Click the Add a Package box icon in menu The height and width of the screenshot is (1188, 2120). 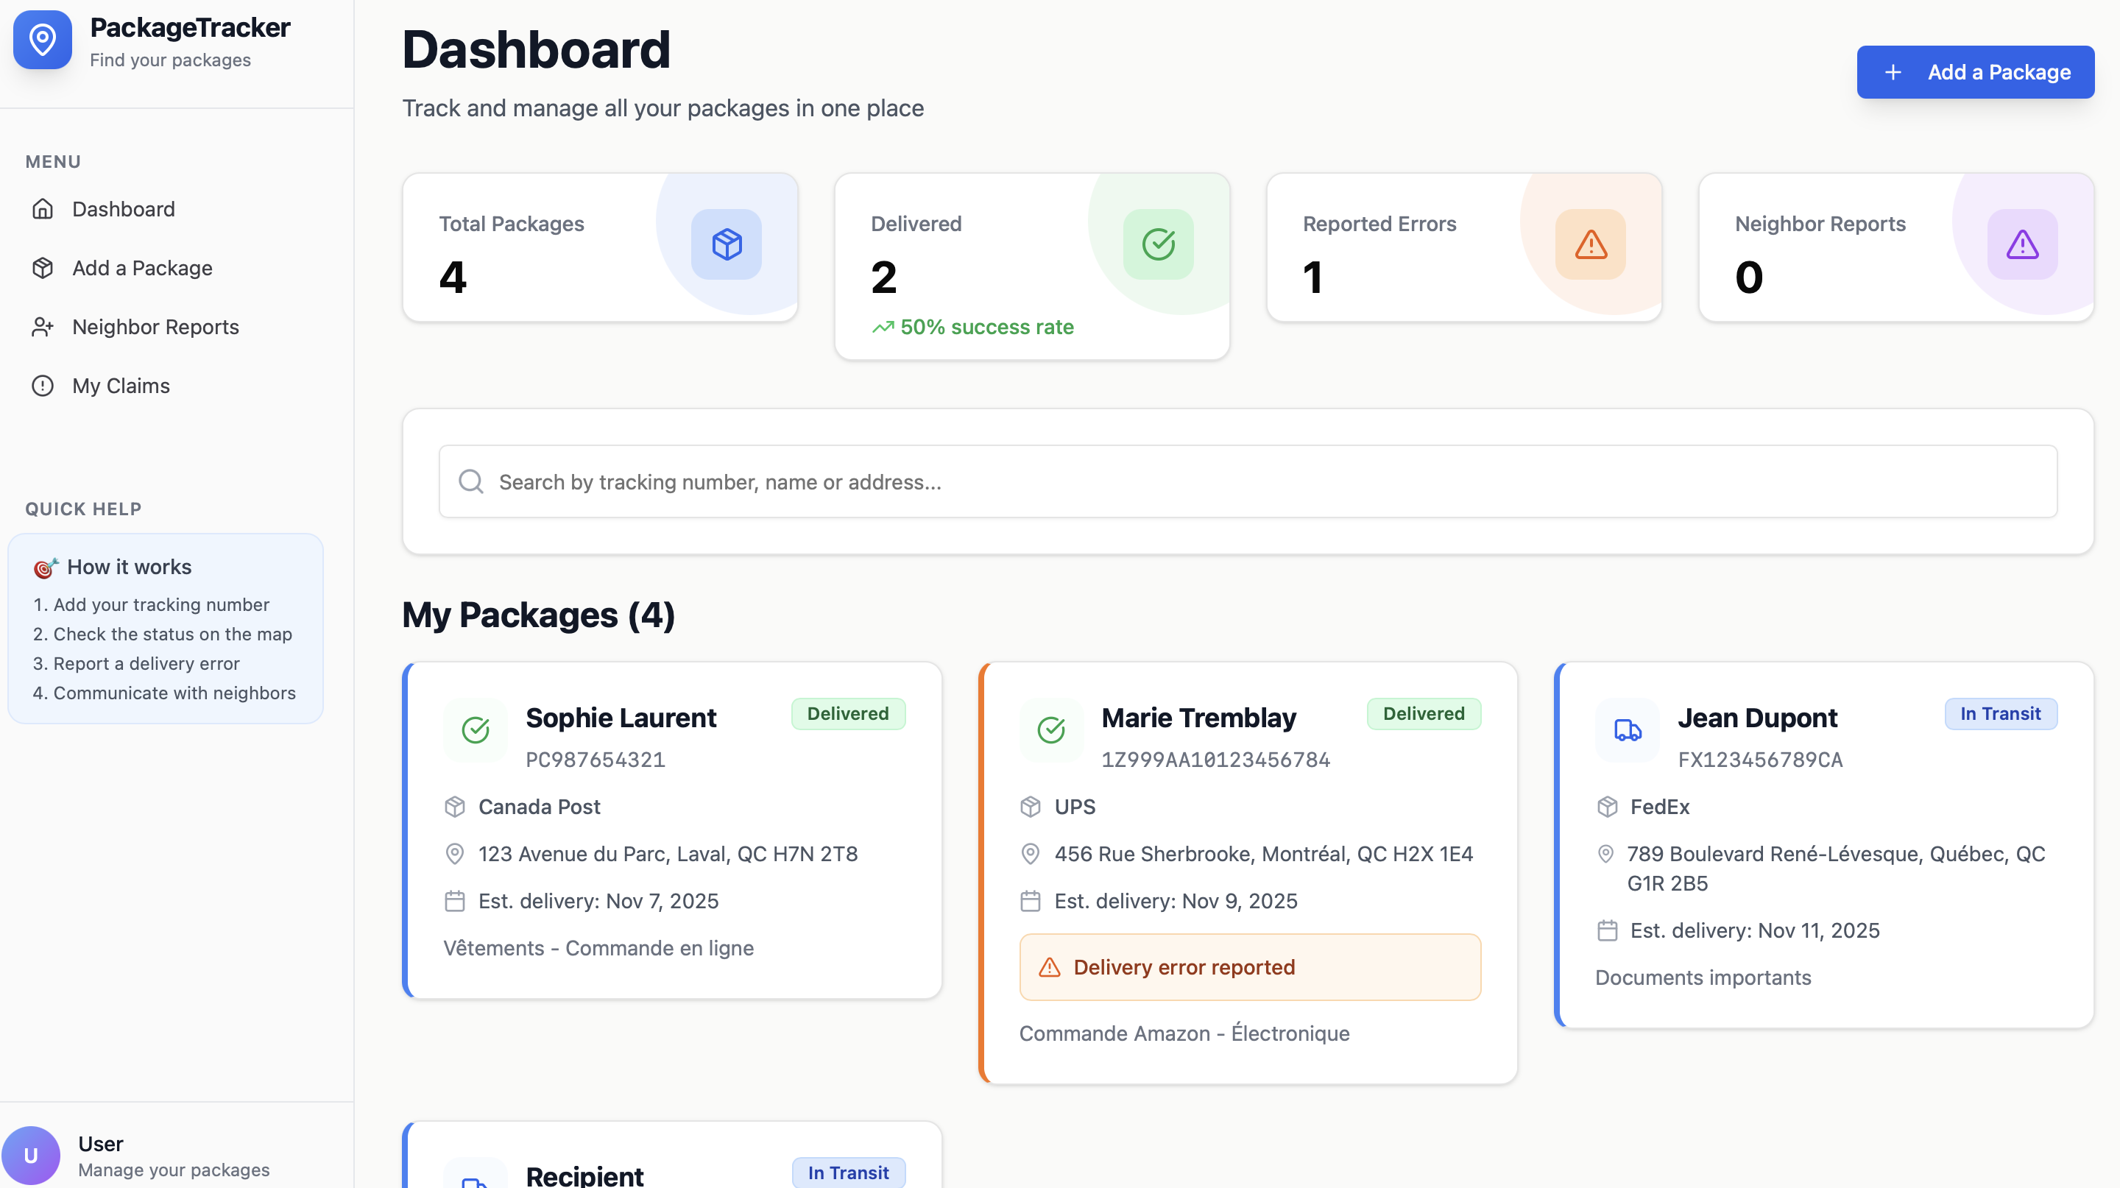point(43,268)
